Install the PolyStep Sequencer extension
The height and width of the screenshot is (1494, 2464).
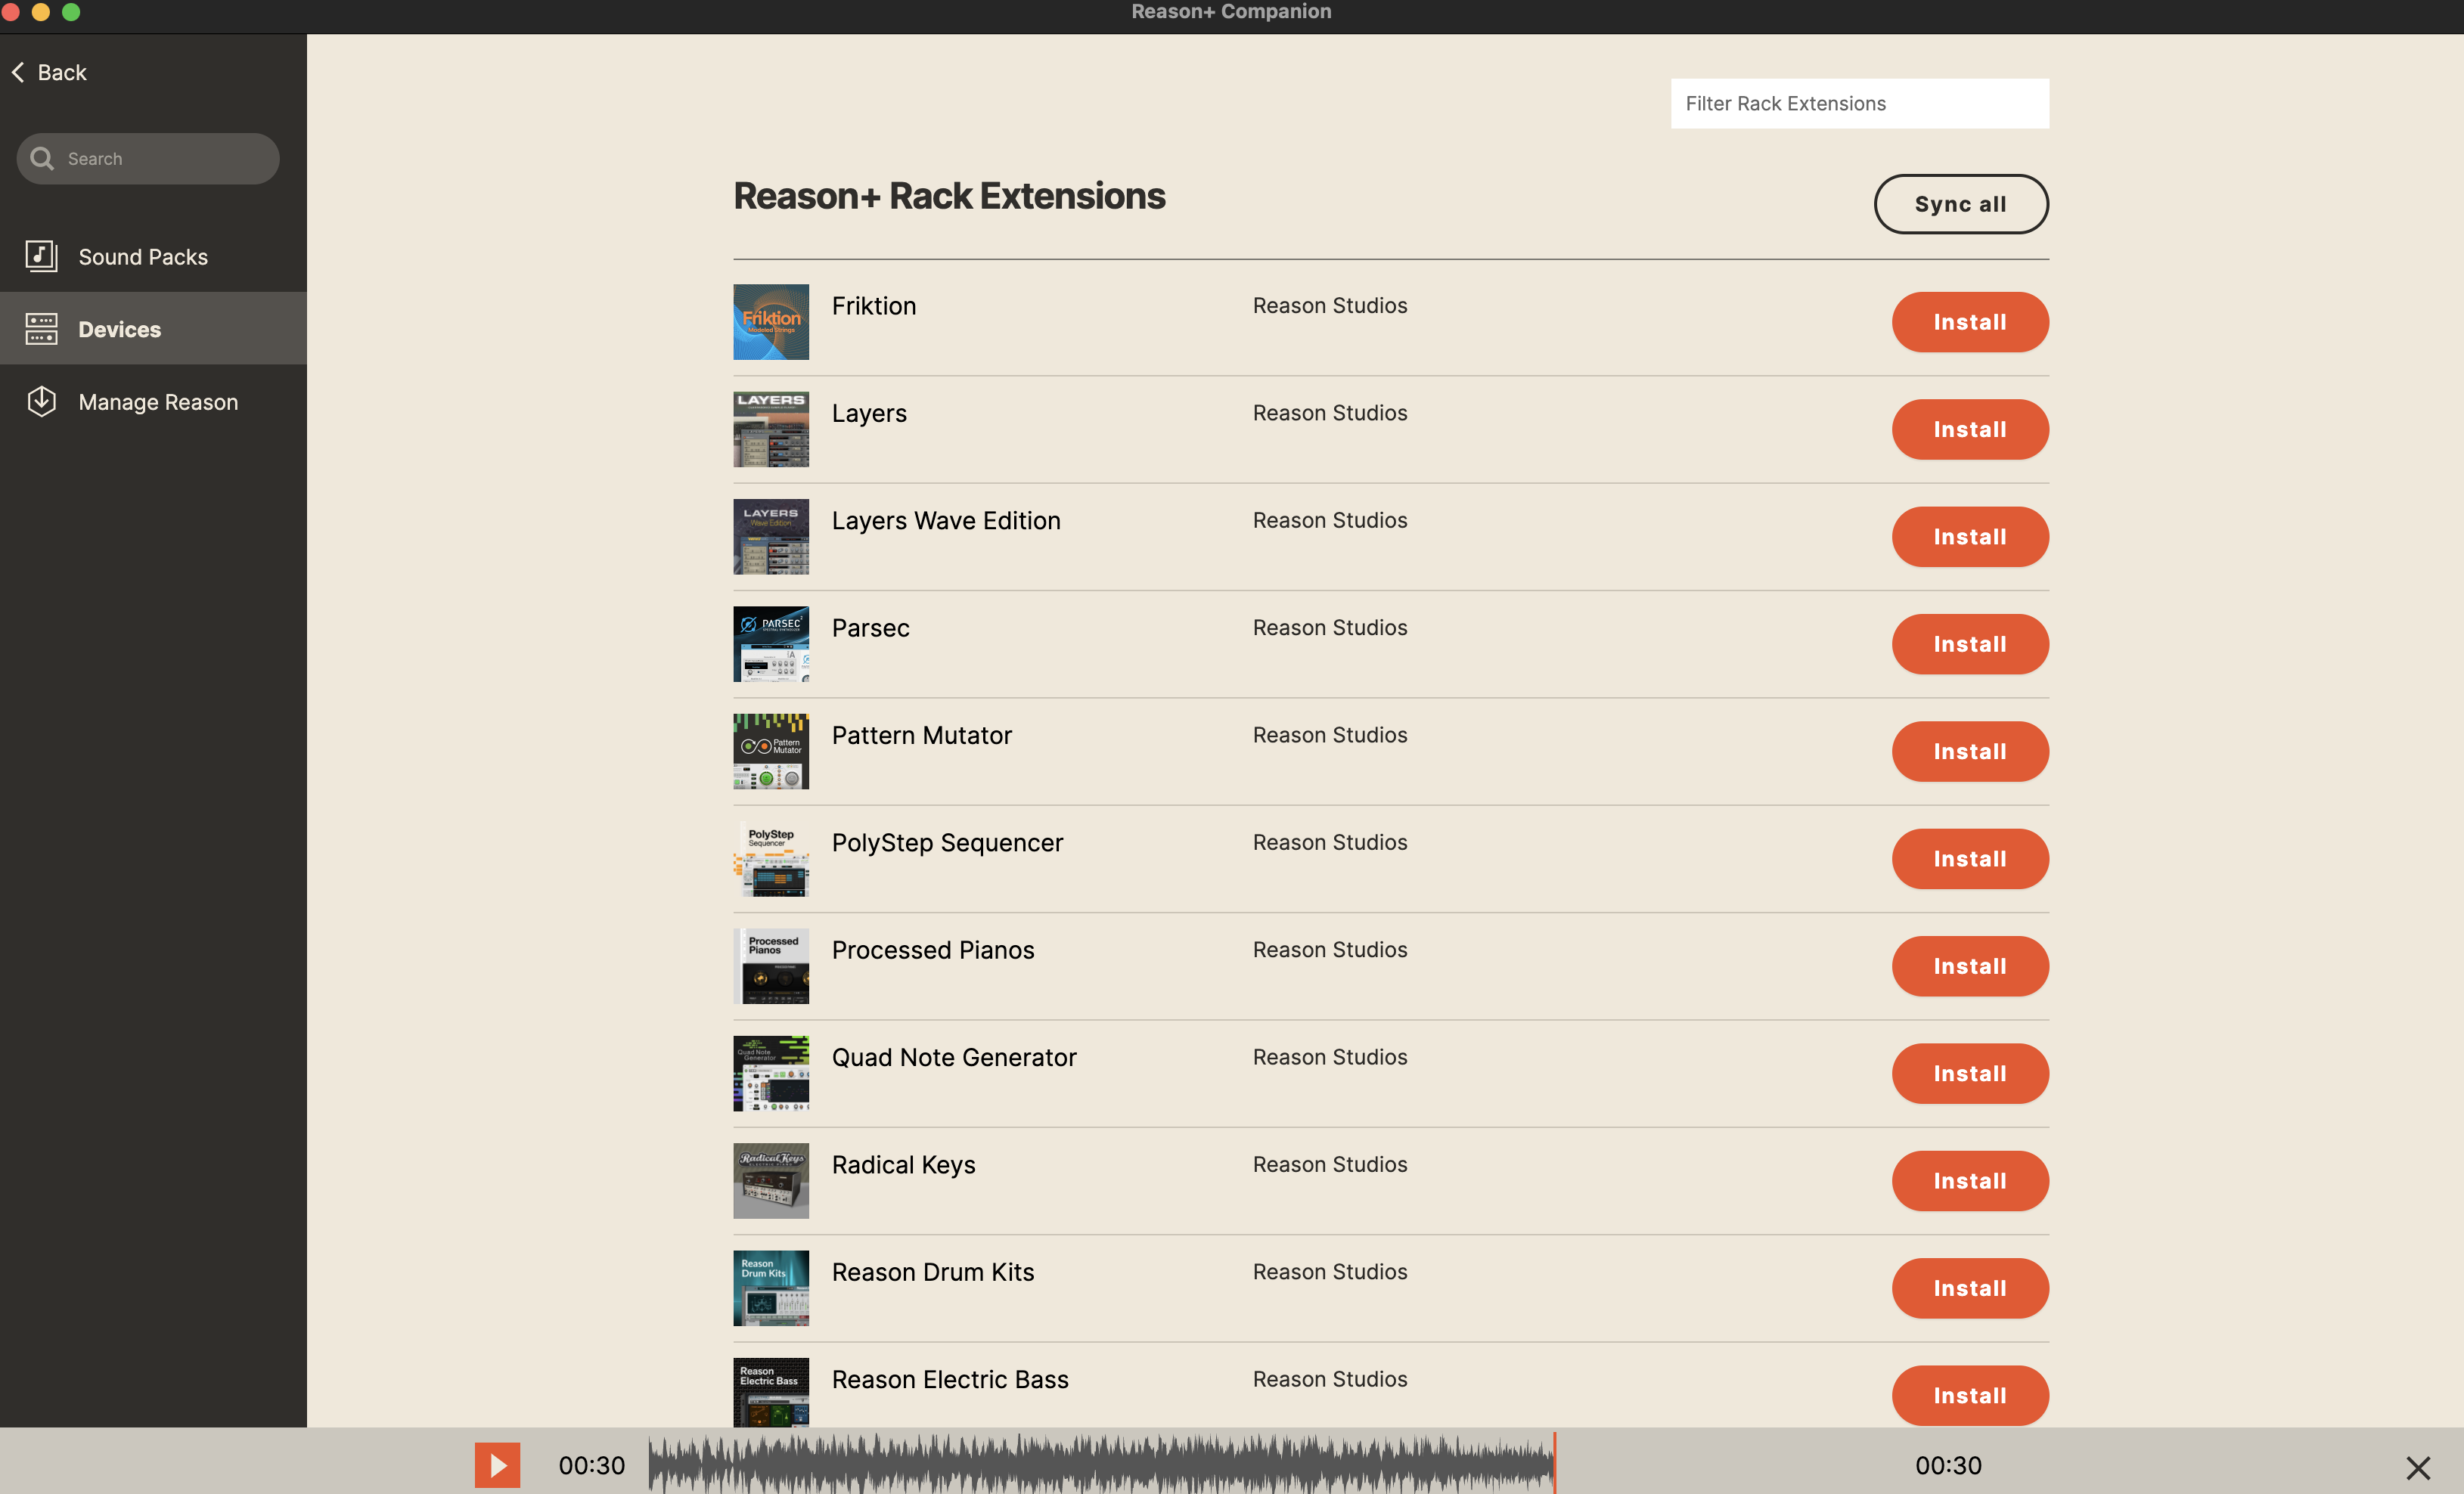pyautogui.click(x=1969, y=859)
